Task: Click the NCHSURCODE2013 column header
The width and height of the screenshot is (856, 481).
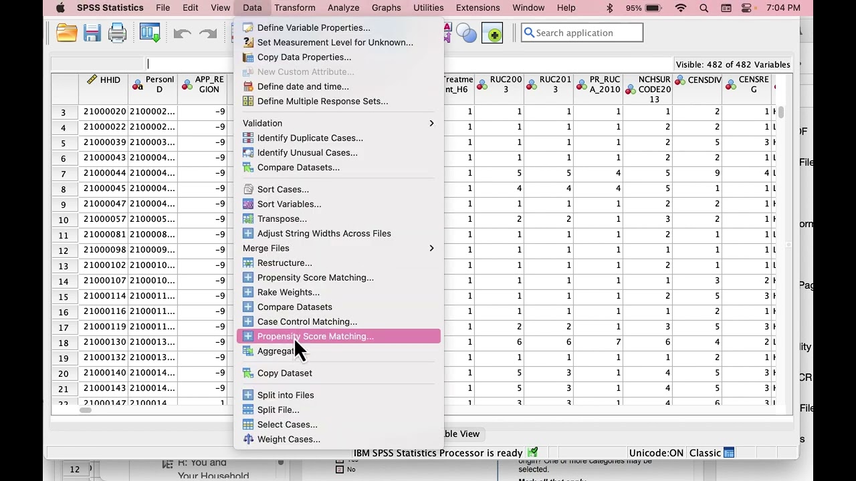Action: [x=648, y=89]
